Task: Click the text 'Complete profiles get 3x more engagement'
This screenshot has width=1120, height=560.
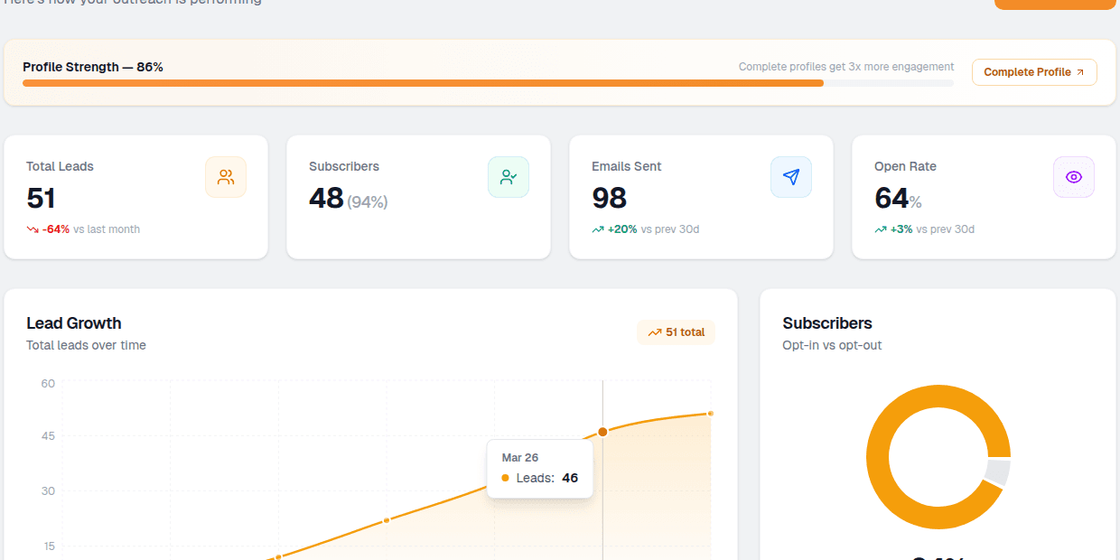Action: (x=846, y=67)
